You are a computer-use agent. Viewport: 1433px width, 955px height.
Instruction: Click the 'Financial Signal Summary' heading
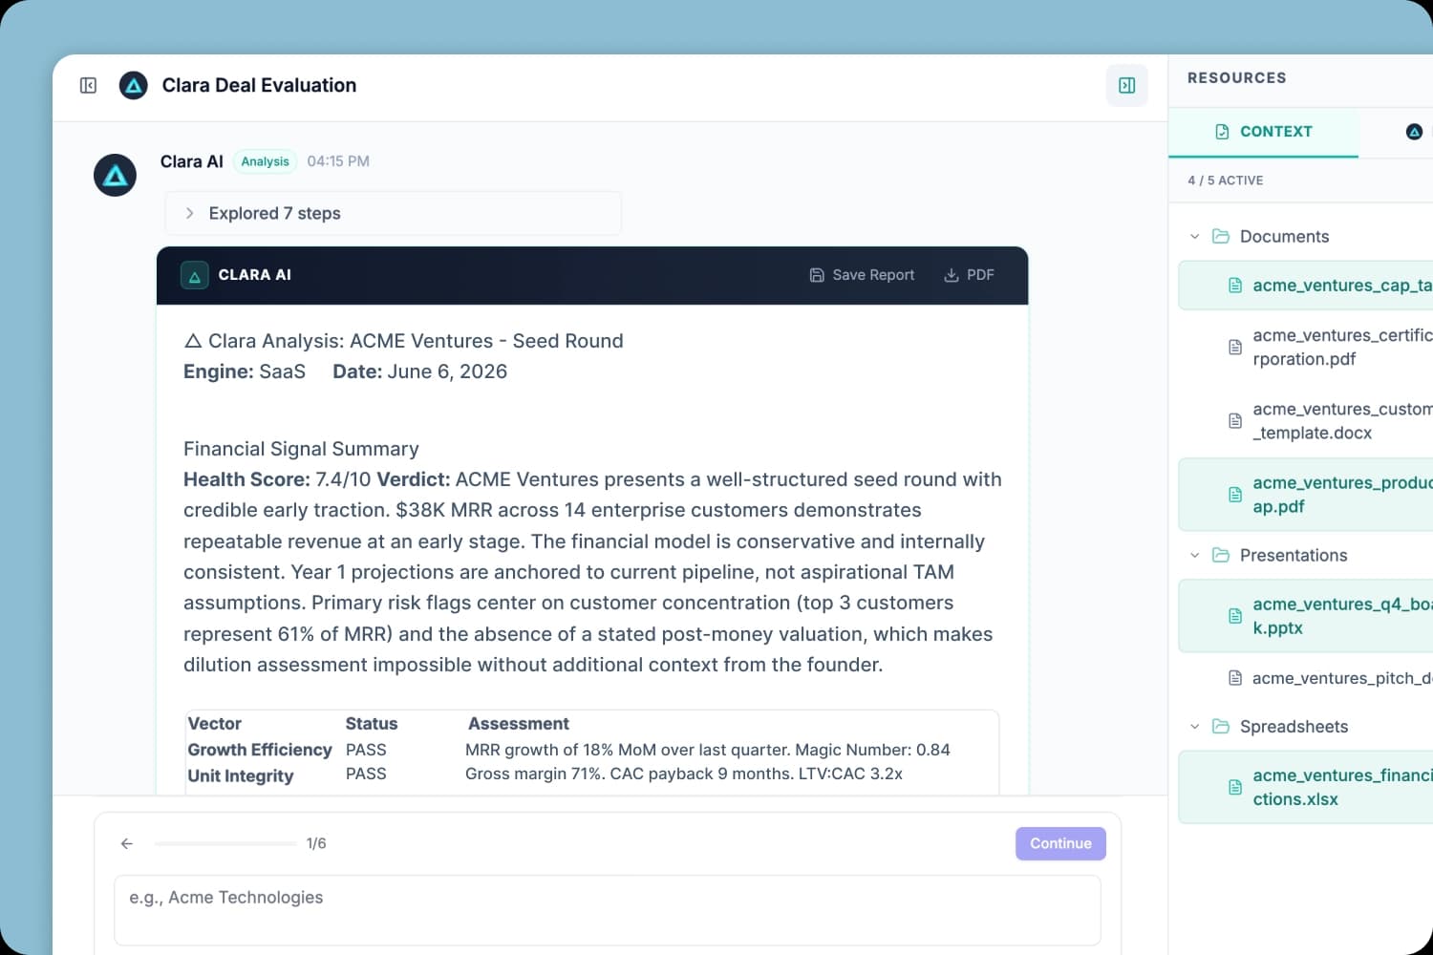pyautogui.click(x=301, y=449)
